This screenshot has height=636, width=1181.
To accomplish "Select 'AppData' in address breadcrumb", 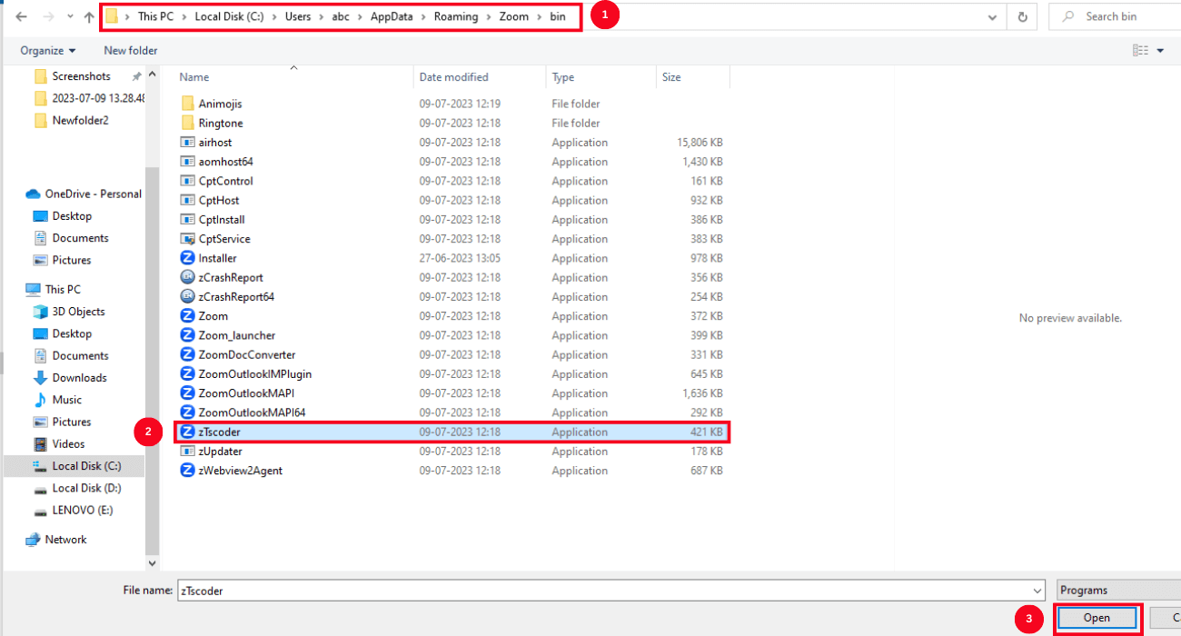I will [390, 16].
